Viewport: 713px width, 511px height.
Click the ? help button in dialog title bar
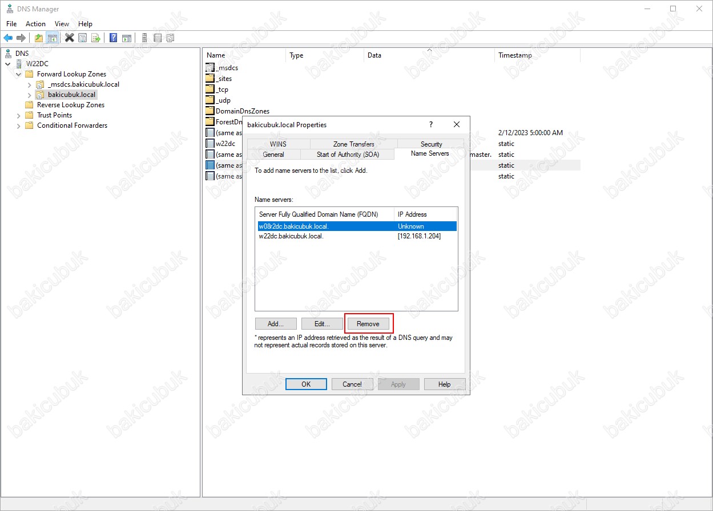(x=431, y=124)
